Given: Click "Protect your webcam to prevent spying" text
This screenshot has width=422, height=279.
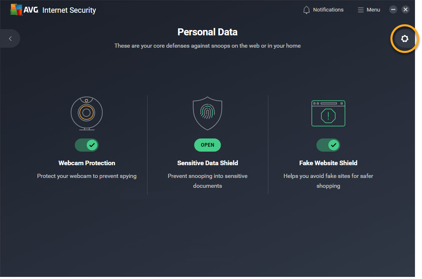Looking at the screenshot, I should click(87, 176).
